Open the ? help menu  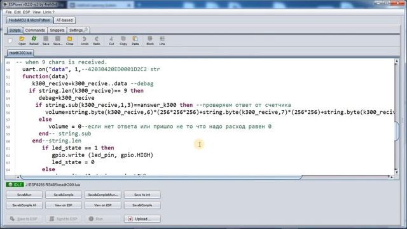point(53,12)
